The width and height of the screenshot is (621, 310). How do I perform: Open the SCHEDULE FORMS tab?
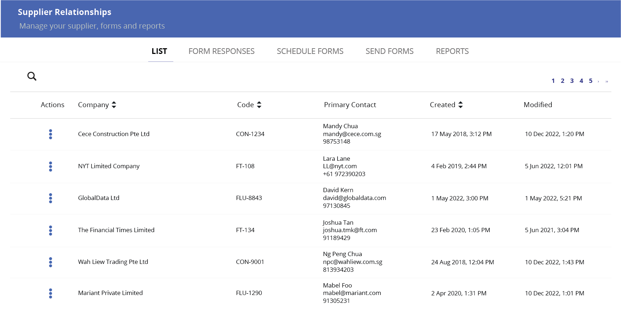click(310, 51)
